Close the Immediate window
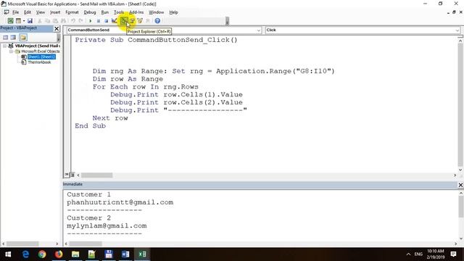Image resolution: width=464 pixels, height=261 pixels. coord(460,185)
